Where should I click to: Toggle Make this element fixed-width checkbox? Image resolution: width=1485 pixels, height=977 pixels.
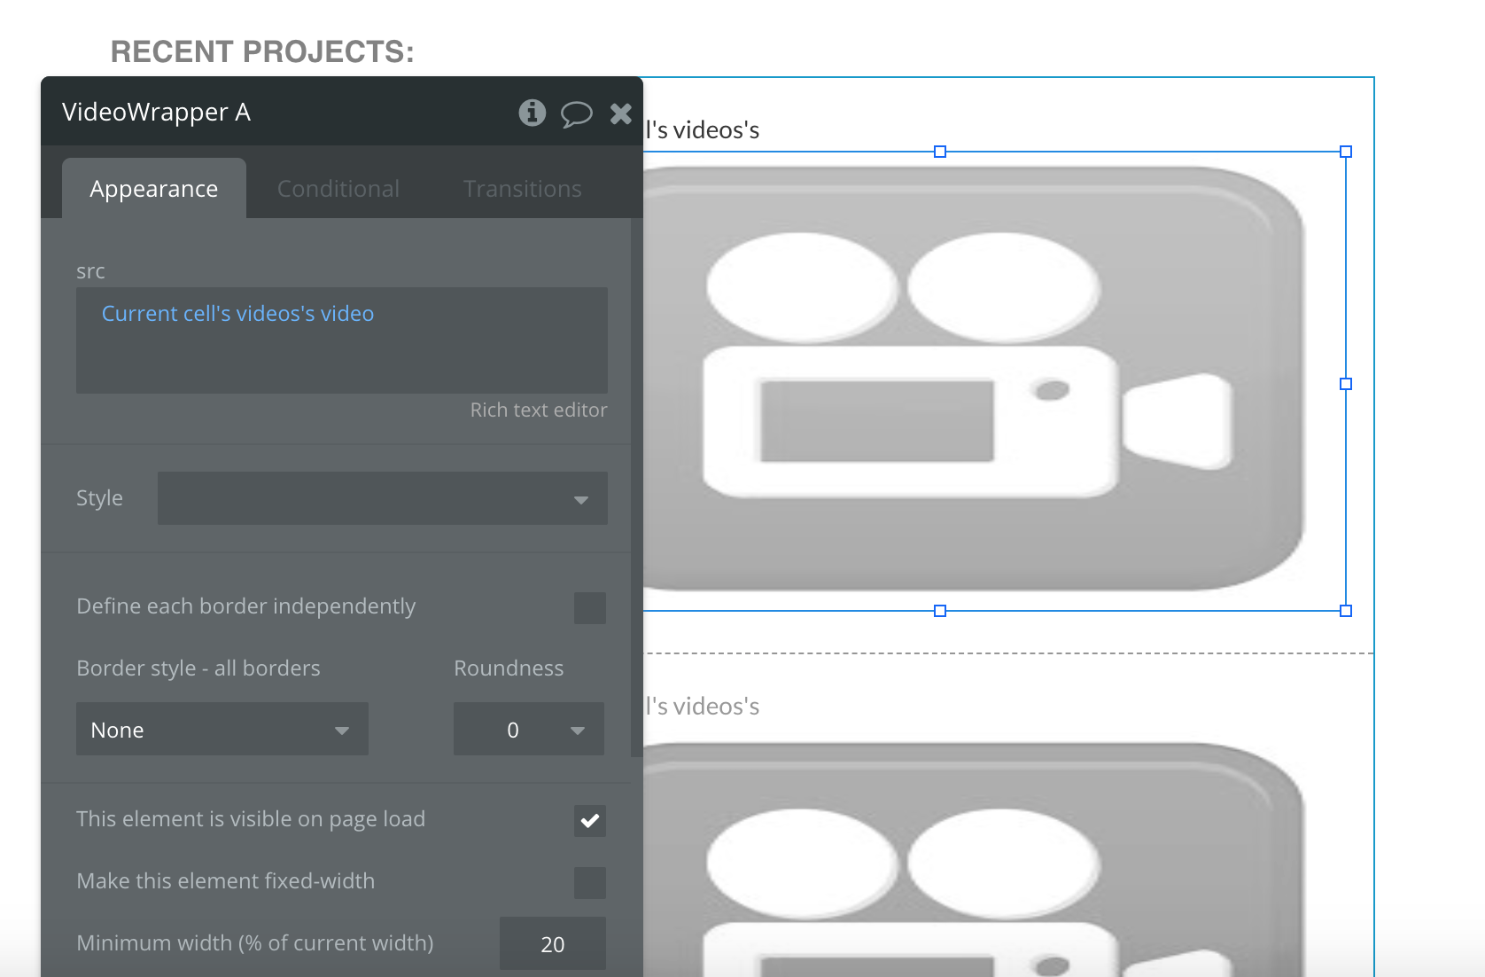[589, 883]
